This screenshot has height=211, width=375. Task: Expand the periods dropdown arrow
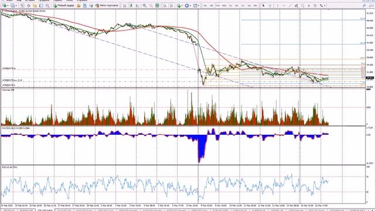[x=190, y=5]
